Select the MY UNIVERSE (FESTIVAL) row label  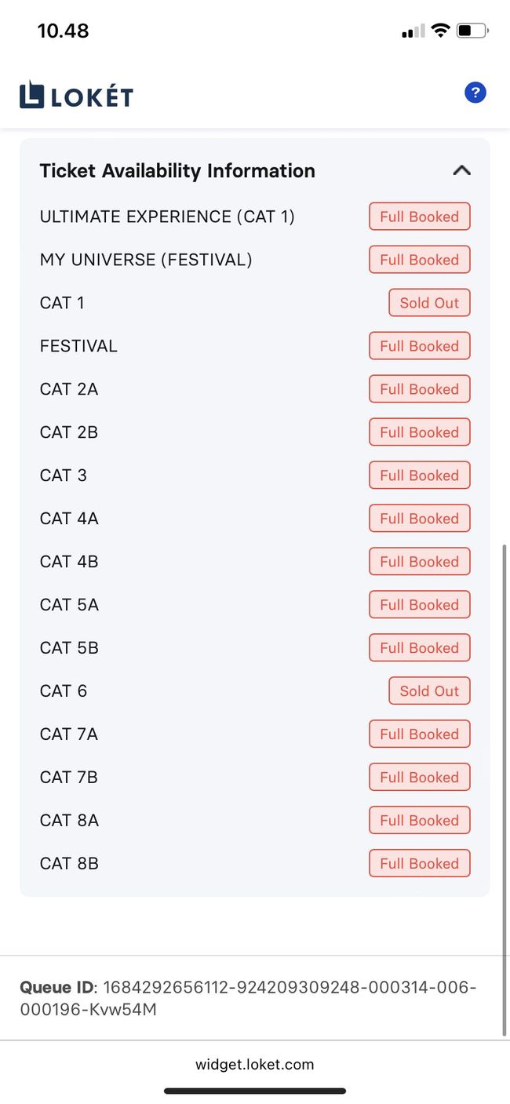point(146,260)
